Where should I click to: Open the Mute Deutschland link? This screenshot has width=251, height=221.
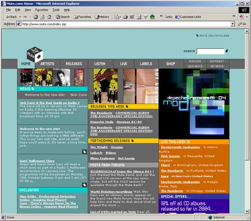213,35
